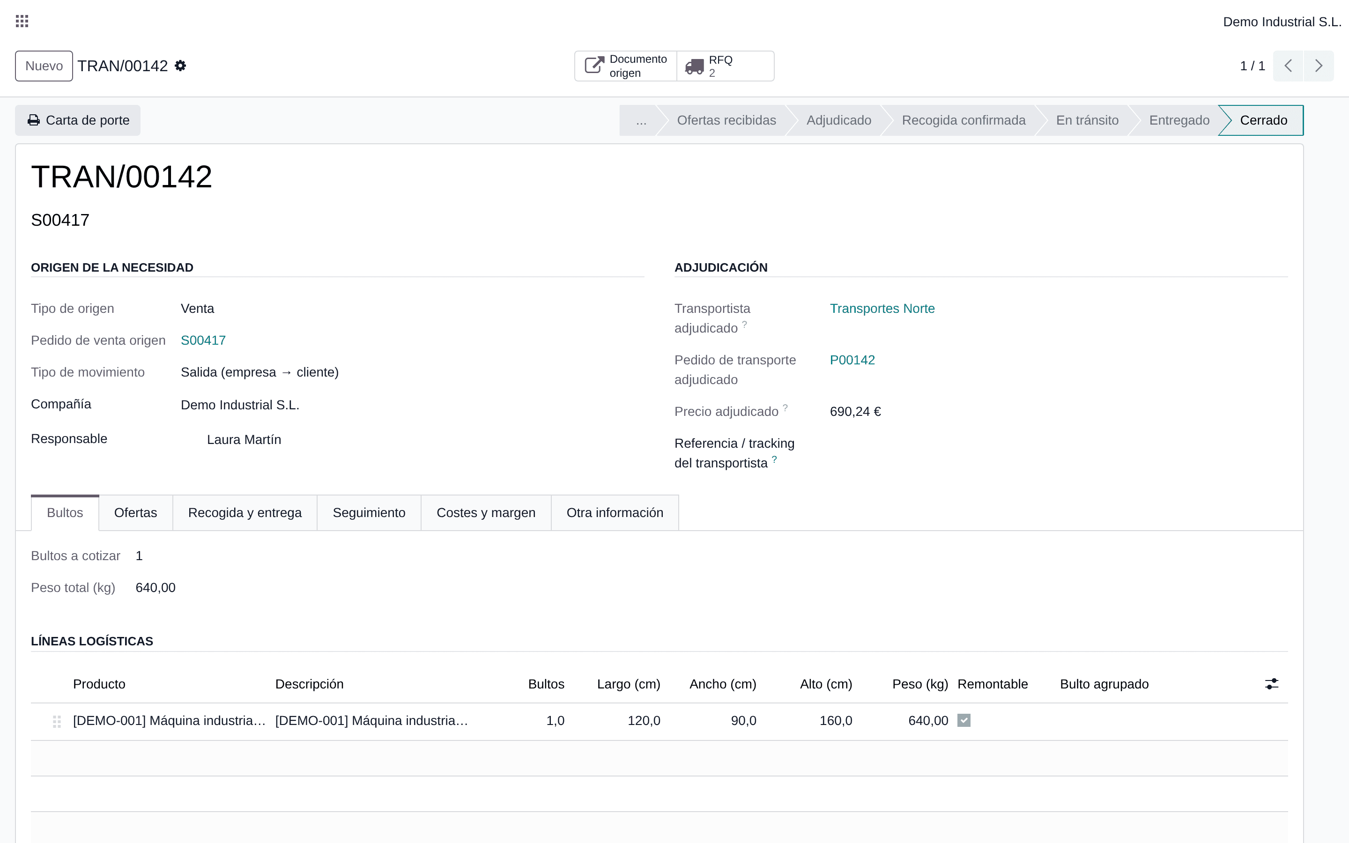Click Demo Industrial S.L. company switcher

click(1282, 22)
